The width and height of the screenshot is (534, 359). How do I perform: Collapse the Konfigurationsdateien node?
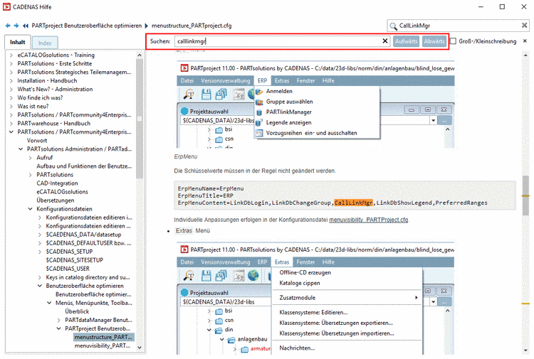coord(31,209)
